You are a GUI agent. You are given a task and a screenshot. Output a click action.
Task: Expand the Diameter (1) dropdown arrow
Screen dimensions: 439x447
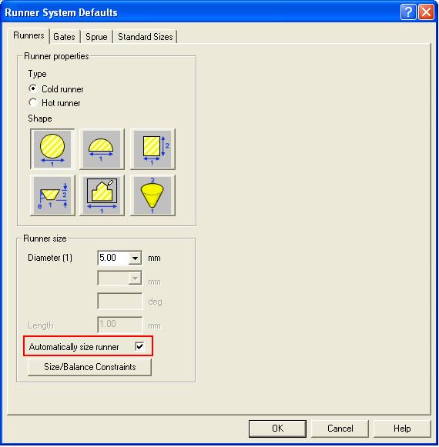pos(135,259)
